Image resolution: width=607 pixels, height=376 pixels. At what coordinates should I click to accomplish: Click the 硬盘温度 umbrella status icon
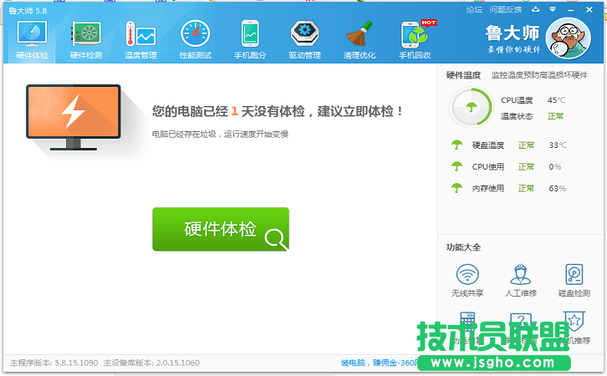click(457, 145)
